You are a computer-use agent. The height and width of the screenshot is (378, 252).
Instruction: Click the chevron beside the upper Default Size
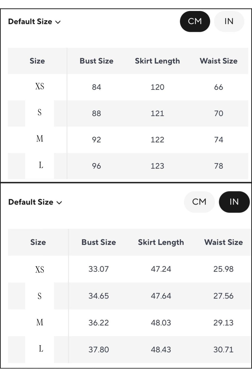click(58, 22)
